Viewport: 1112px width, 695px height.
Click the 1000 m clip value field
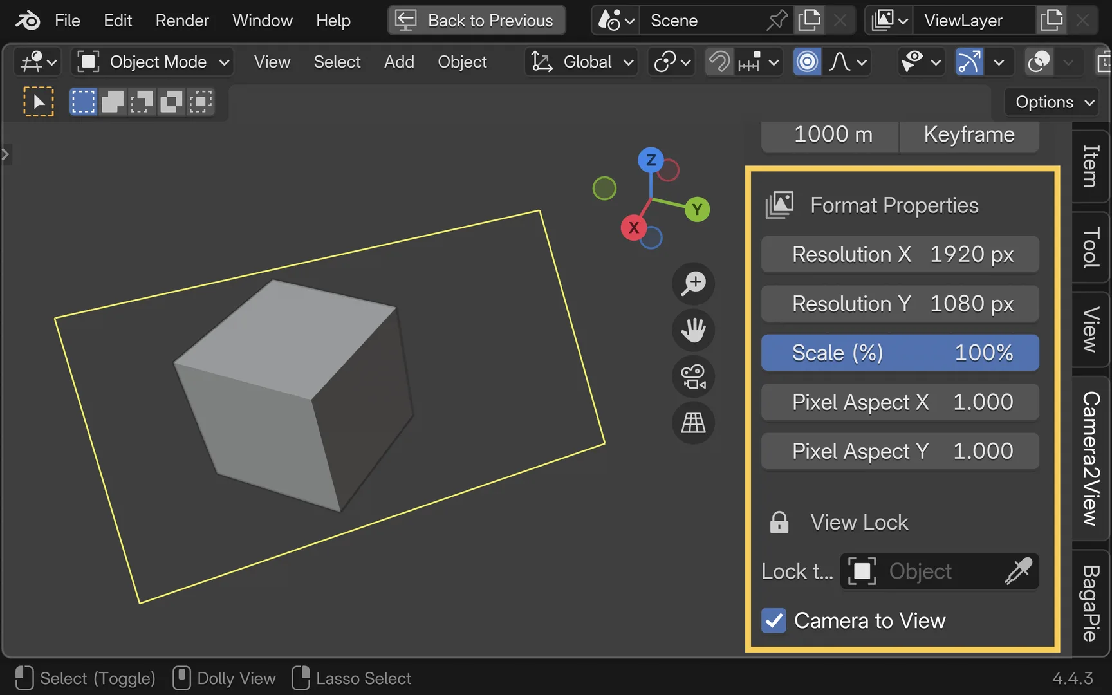pyautogui.click(x=830, y=135)
